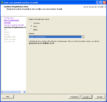Screen dimensions: 107x102
Task: Open the Nom et emplacement step
Action: [x=11, y=20]
